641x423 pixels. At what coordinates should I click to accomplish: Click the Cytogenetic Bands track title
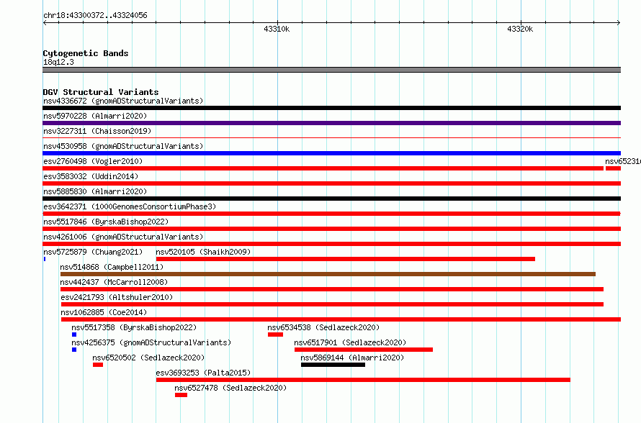point(86,53)
